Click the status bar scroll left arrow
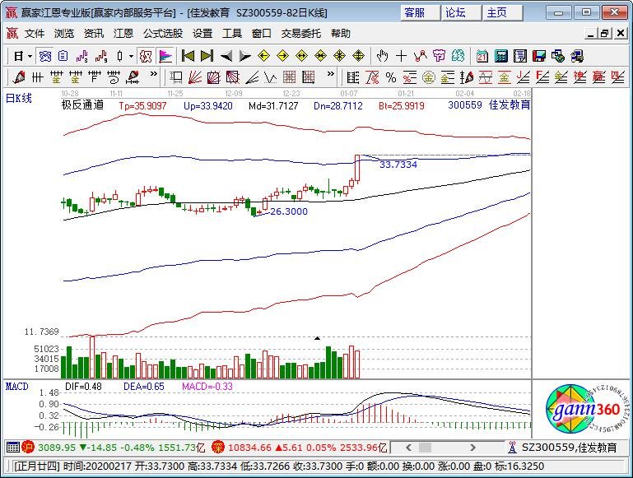The image size is (633, 478). (x=408, y=448)
